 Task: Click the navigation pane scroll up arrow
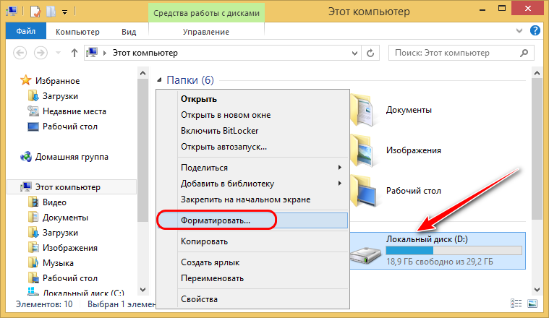pyautogui.click(x=142, y=73)
